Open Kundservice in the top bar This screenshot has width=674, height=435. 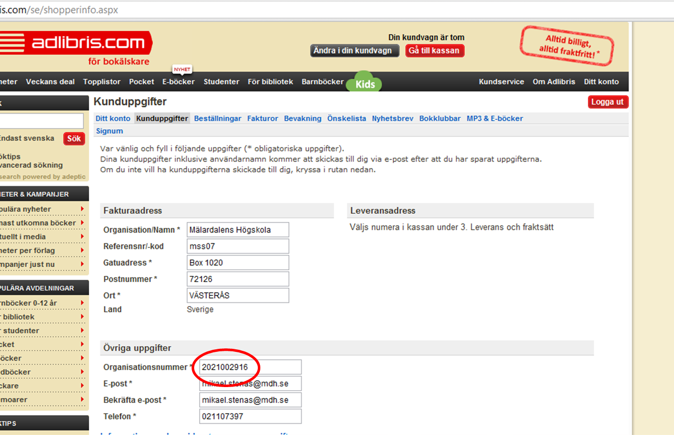point(501,82)
